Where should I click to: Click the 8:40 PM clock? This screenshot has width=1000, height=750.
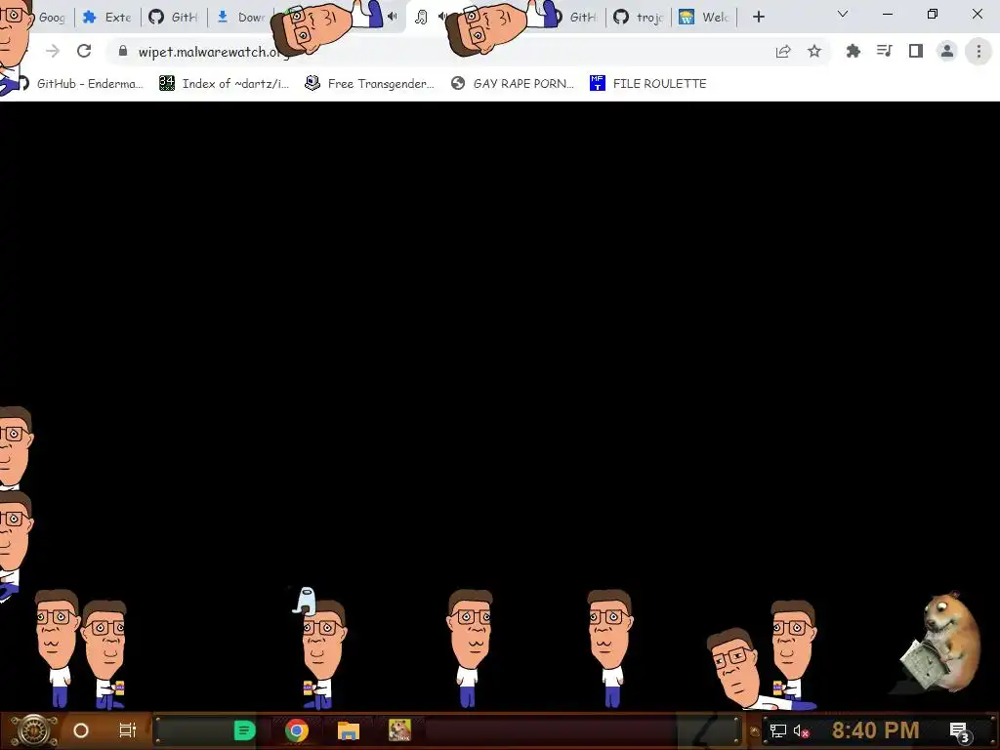tap(876, 730)
